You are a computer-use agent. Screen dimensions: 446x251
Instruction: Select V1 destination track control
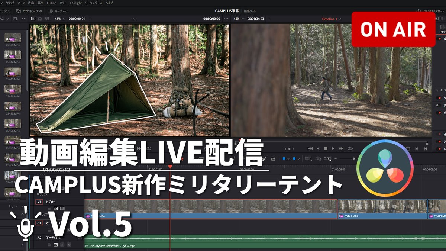pos(39,202)
